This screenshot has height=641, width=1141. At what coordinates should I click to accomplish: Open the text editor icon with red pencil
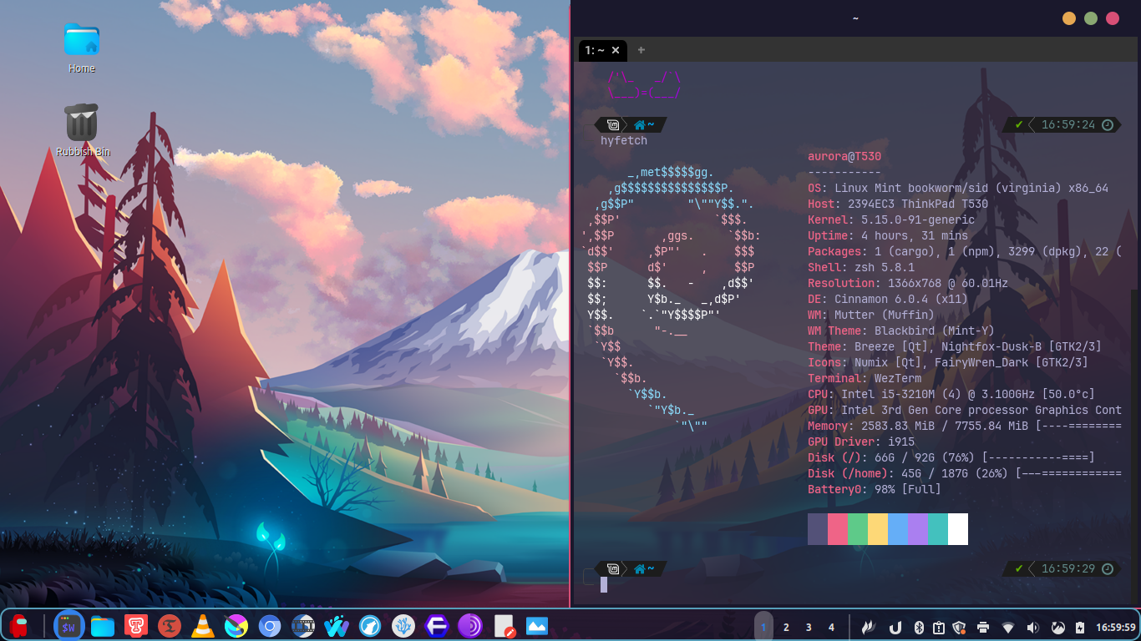(x=504, y=626)
